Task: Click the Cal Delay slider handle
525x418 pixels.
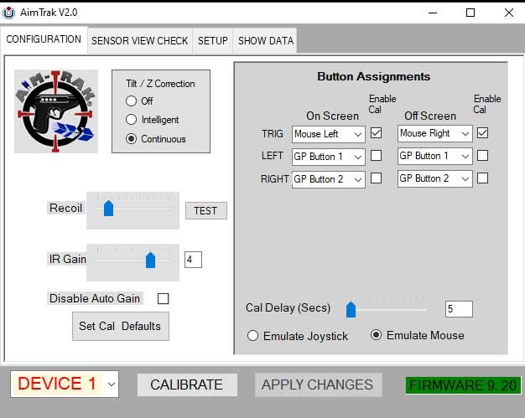Action: tap(351, 310)
